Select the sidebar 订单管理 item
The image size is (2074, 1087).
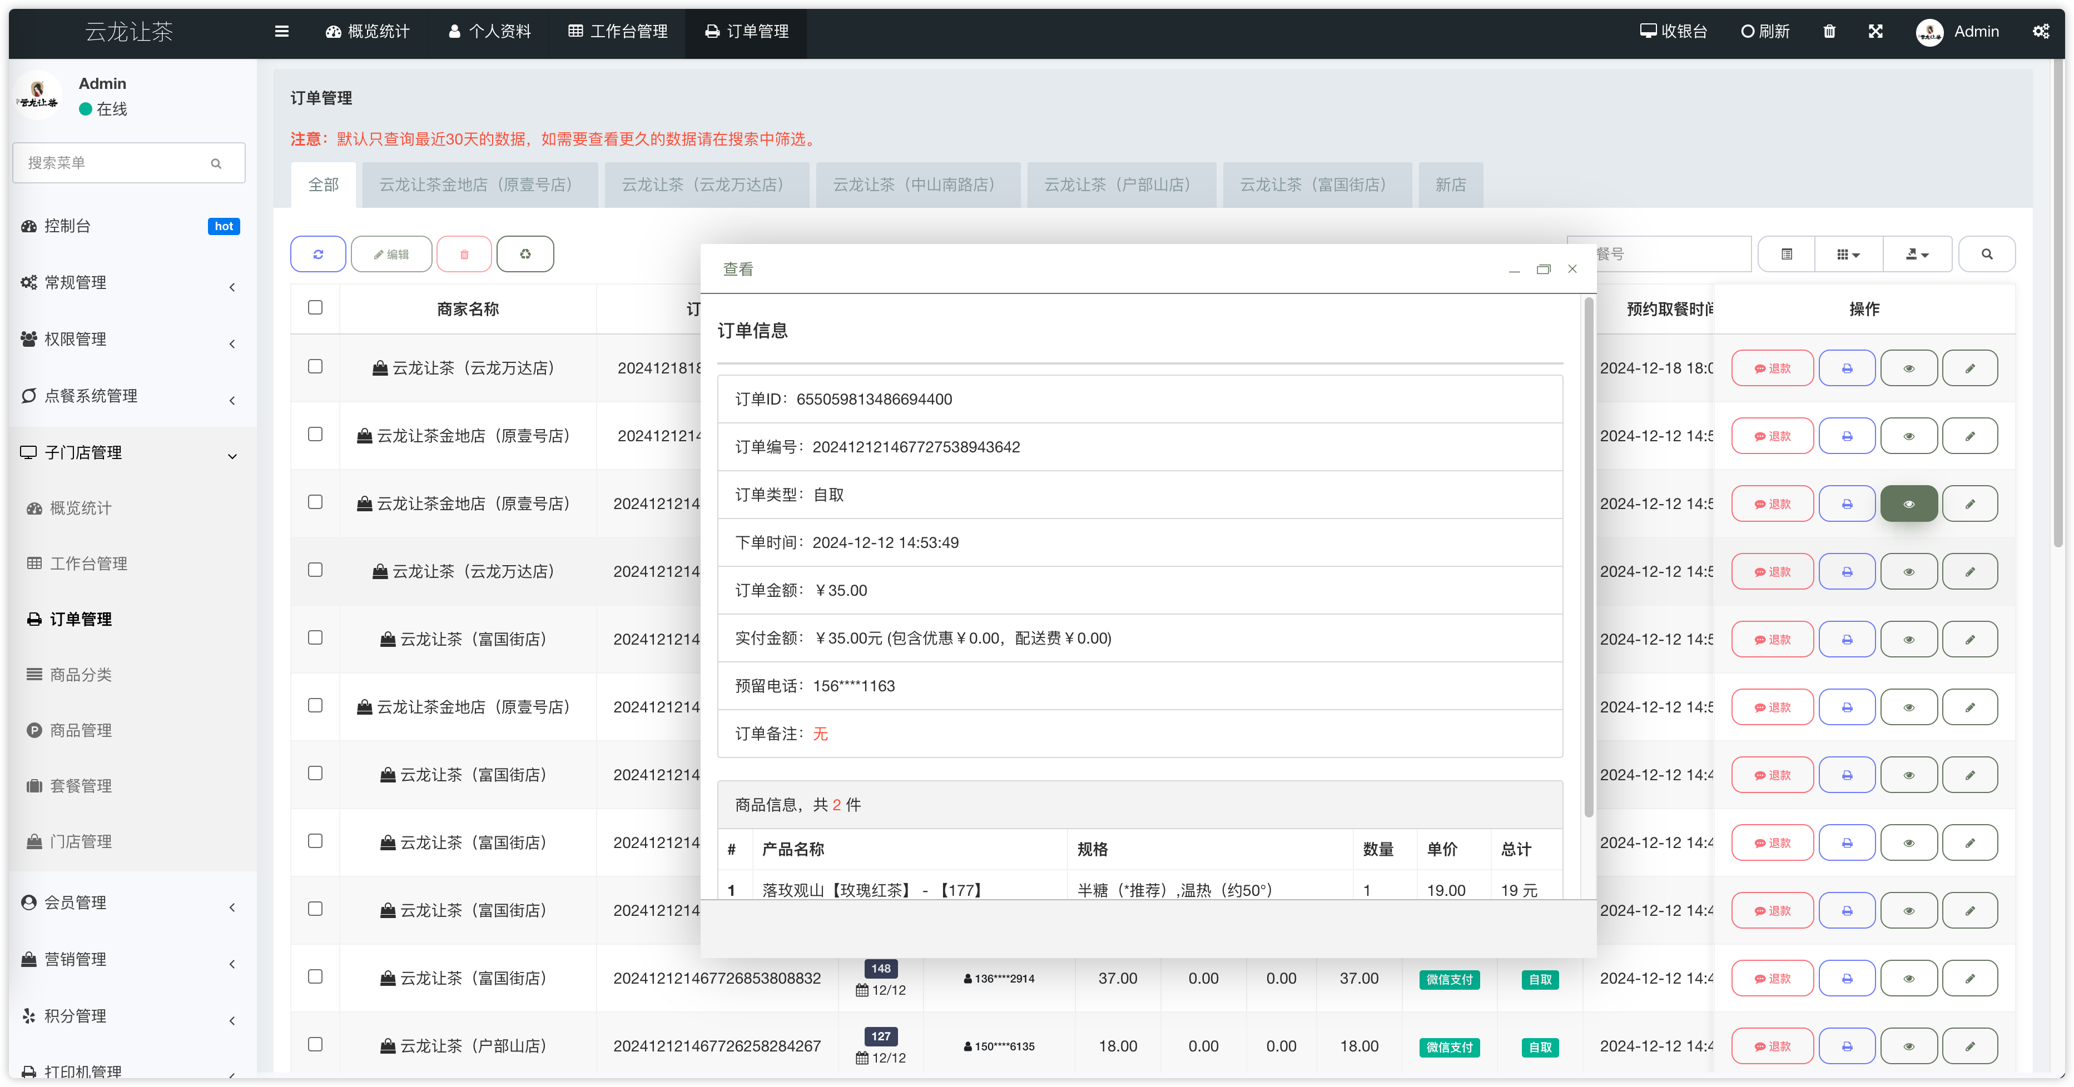(81, 620)
